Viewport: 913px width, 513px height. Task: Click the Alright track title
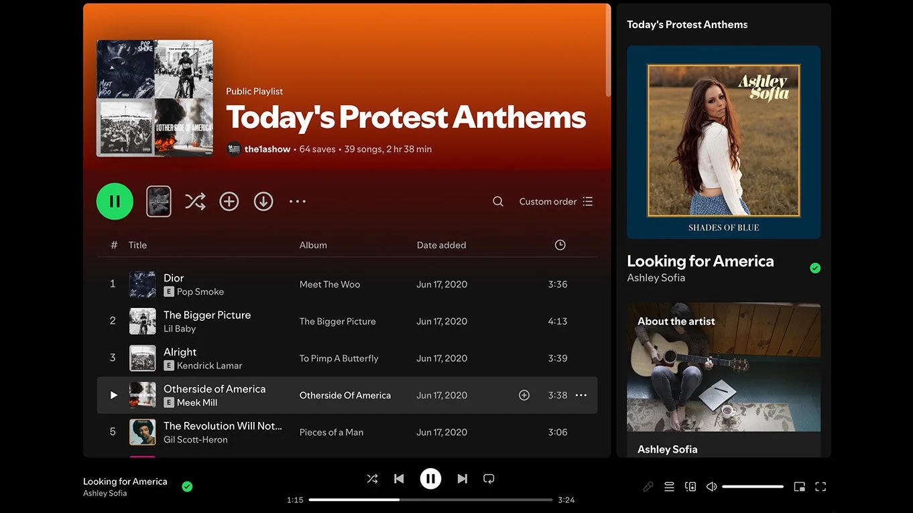180,352
